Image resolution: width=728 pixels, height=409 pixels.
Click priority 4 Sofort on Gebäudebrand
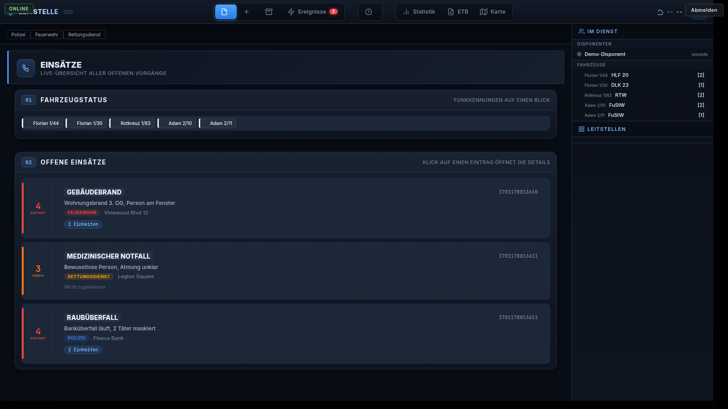tap(38, 208)
